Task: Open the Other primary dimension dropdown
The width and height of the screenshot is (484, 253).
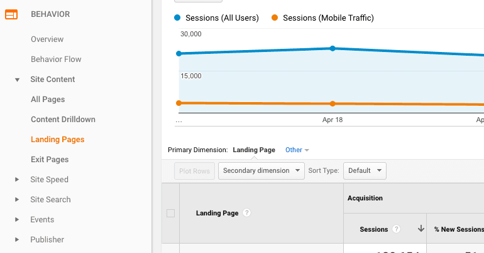Action: [x=297, y=150]
